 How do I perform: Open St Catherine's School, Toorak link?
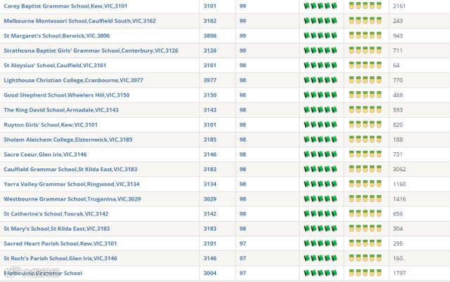[x=56, y=214]
